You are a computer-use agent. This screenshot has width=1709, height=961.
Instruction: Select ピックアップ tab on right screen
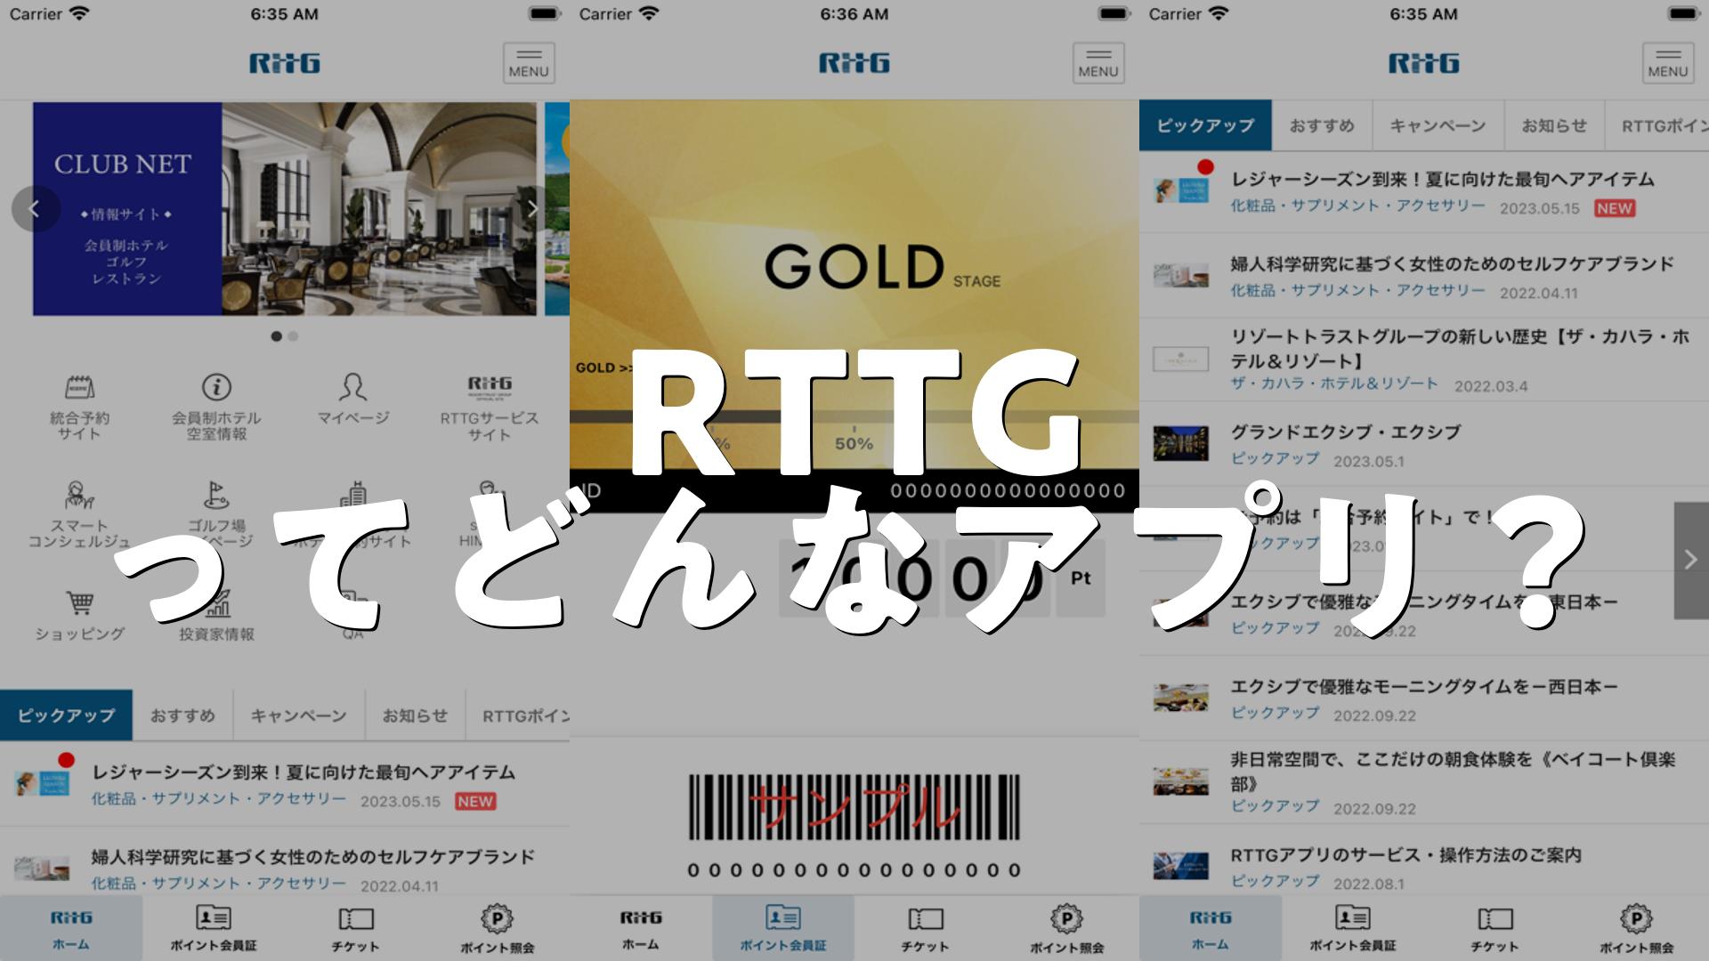pos(1206,125)
